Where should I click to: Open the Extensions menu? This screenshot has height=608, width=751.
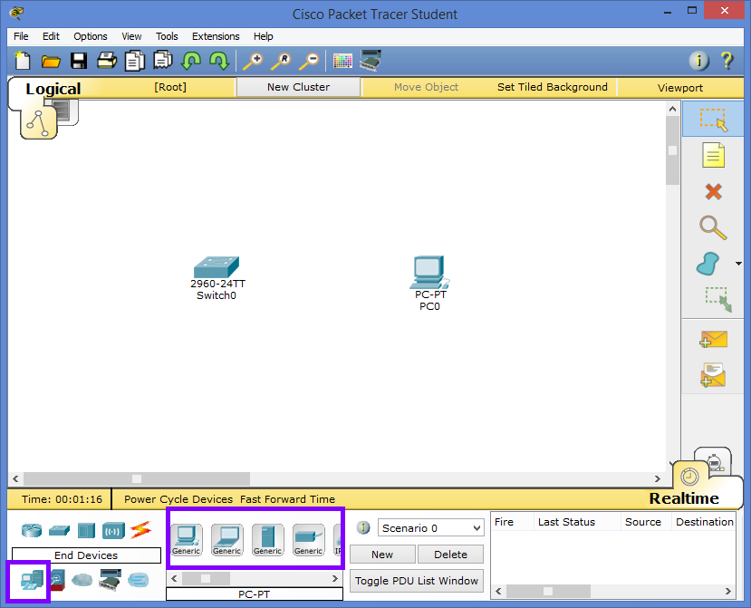click(x=216, y=36)
